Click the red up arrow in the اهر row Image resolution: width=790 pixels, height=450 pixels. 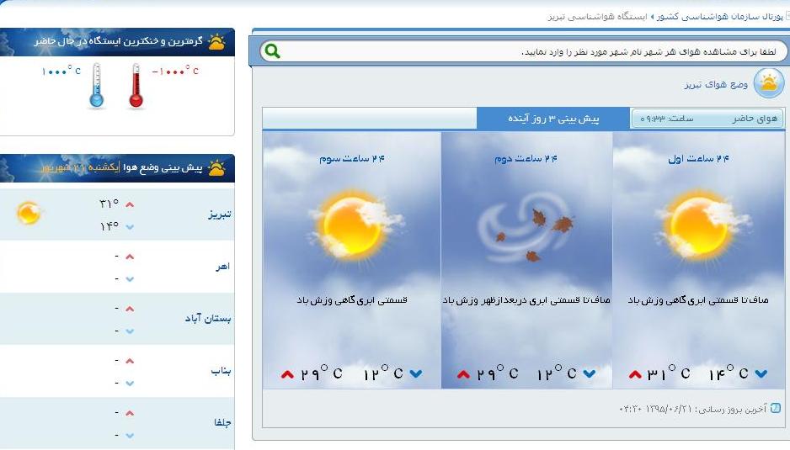tap(130, 257)
